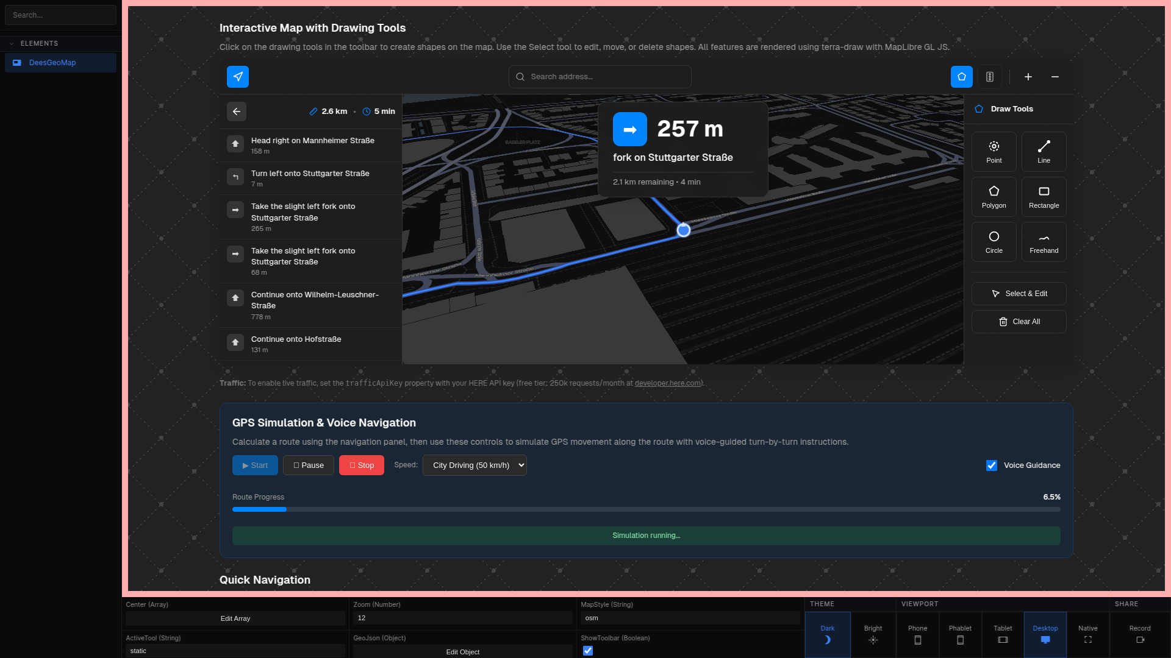Image resolution: width=1171 pixels, height=658 pixels.
Task: Click the back arrow in directions panel
Action: [237, 111]
